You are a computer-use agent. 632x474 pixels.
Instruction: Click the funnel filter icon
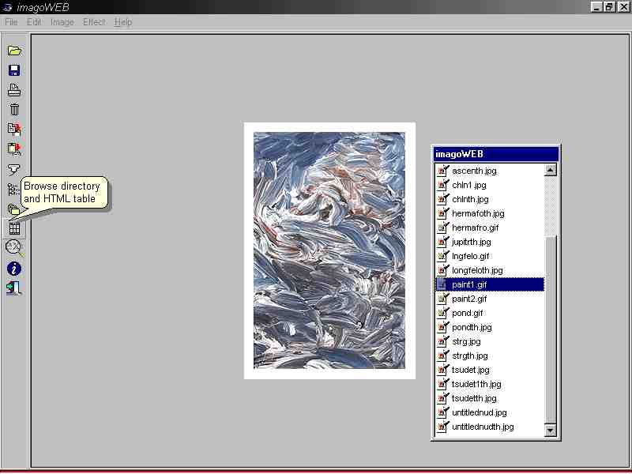pos(14,169)
